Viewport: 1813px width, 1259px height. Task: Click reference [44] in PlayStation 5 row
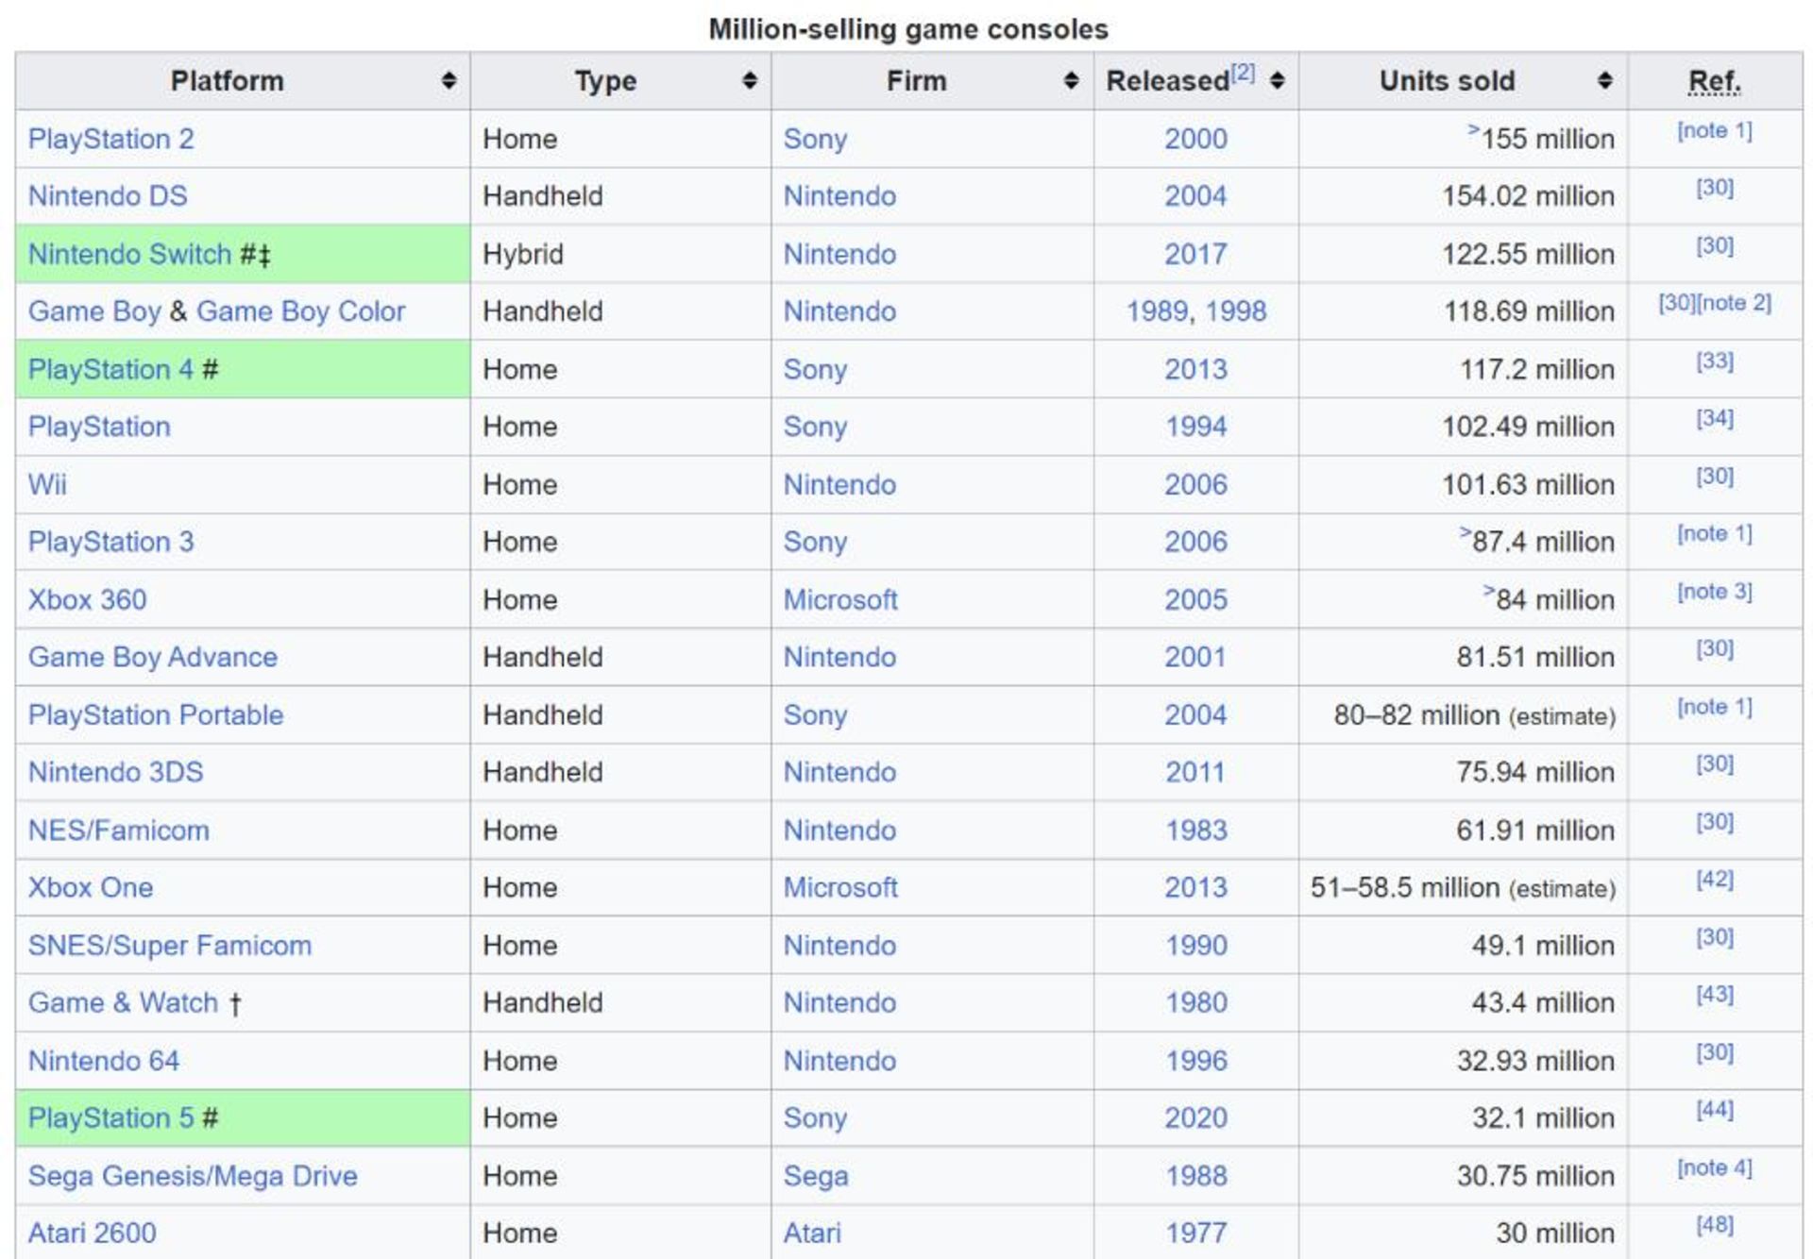[1714, 1110]
